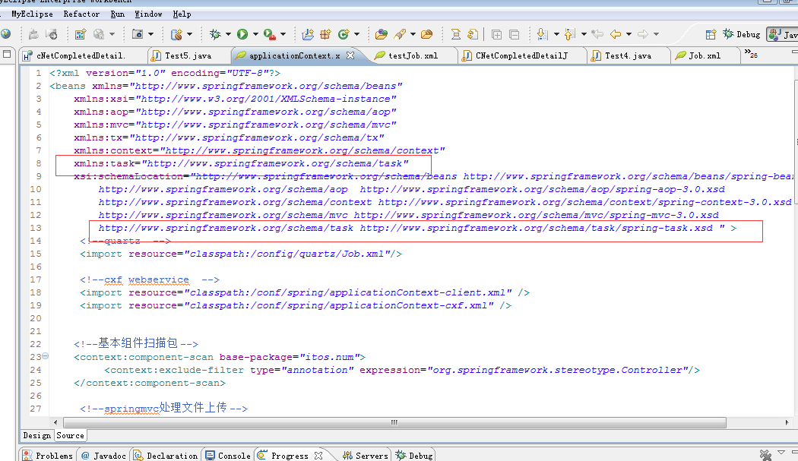Click the green Run button icon

tap(242, 34)
